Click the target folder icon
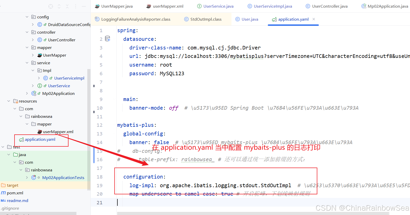 pos(3,185)
